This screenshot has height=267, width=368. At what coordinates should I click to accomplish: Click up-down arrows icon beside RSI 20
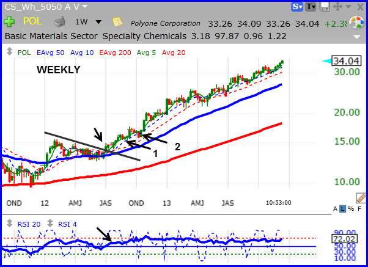coord(9,223)
